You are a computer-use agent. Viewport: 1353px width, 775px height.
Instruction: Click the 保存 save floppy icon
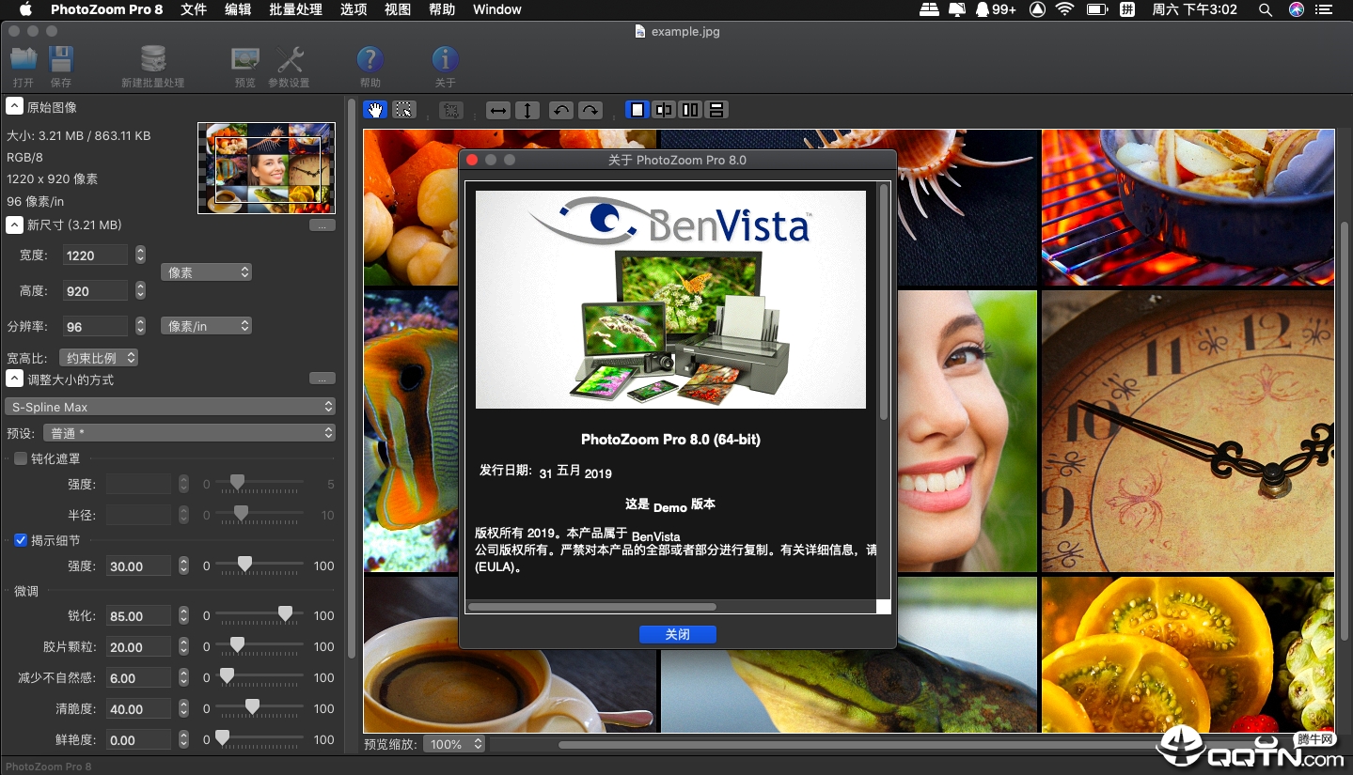tap(61, 60)
